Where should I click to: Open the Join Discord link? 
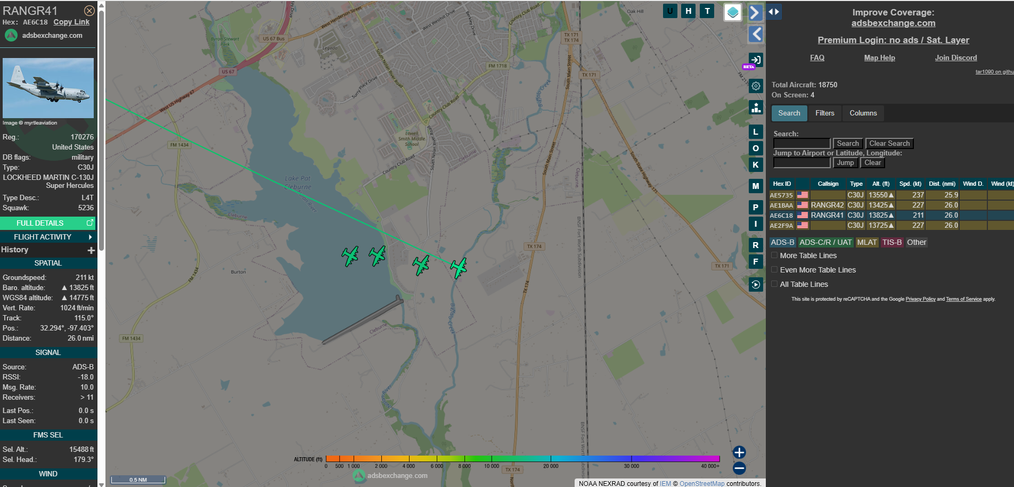[x=956, y=58]
